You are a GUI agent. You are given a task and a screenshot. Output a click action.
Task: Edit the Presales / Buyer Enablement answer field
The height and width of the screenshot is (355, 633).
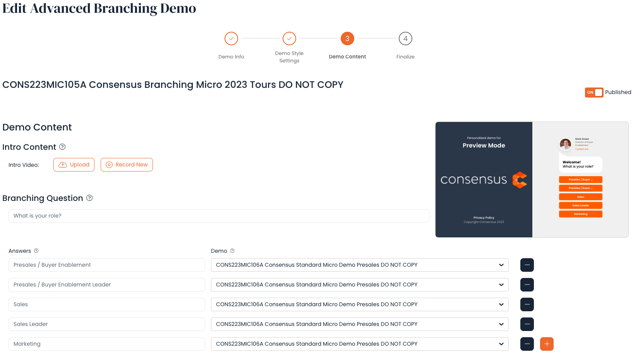pos(107,265)
